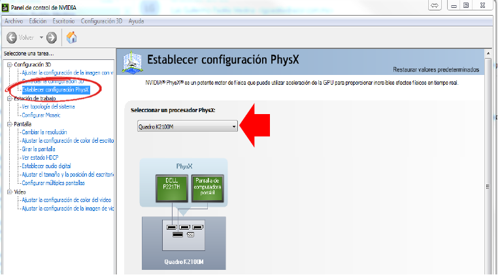Open the Volver history dropdown arrow
Image resolution: width=500 pixels, height=279 pixels.
tap(41, 38)
